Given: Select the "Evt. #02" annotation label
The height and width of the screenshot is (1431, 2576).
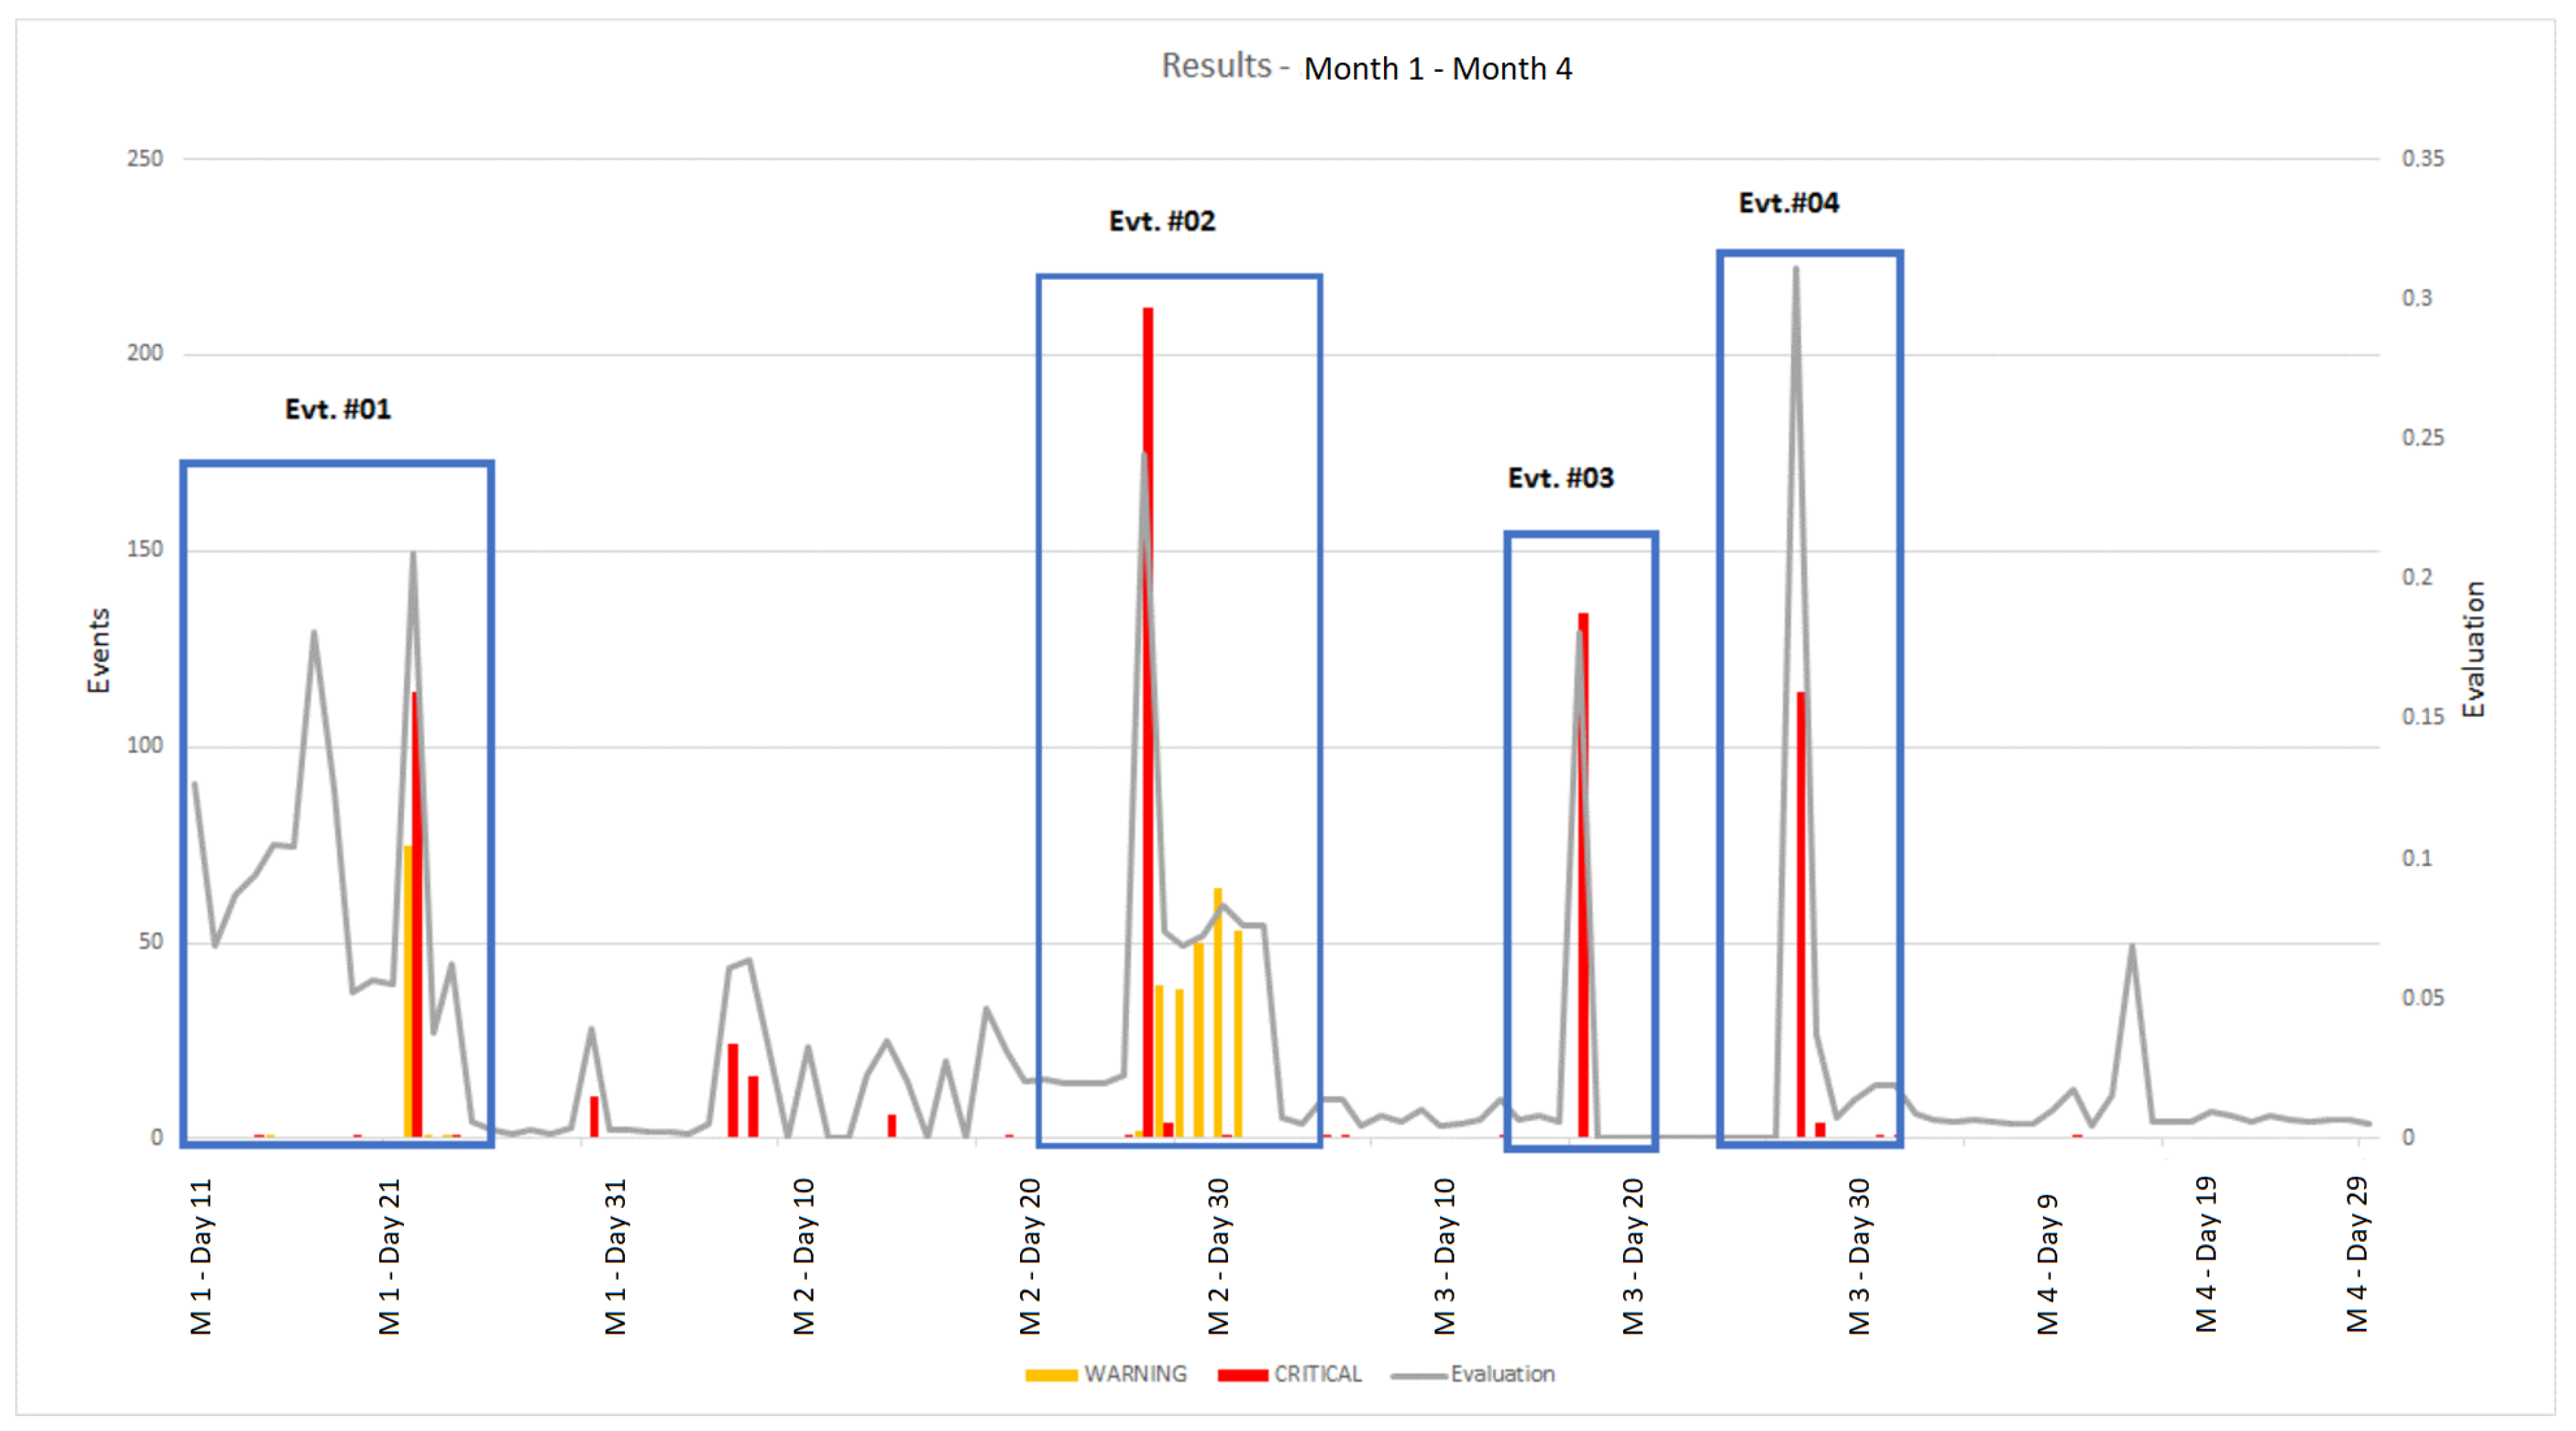Looking at the screenshot, I should pyautogui.click(x=1162, y=221).
